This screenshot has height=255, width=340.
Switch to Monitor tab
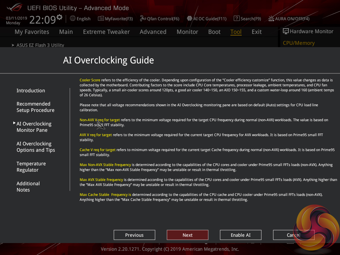pos(187,32)
